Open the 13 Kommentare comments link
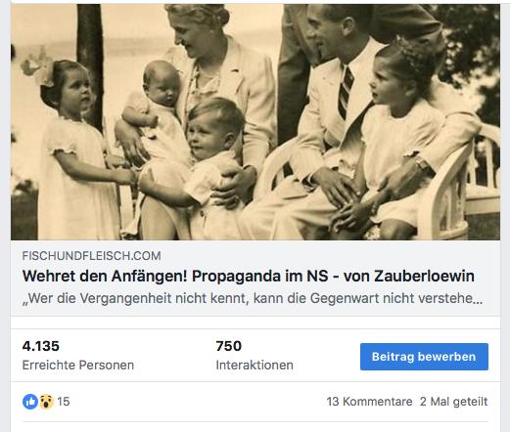The image size is (510, 432). point(369,402)
